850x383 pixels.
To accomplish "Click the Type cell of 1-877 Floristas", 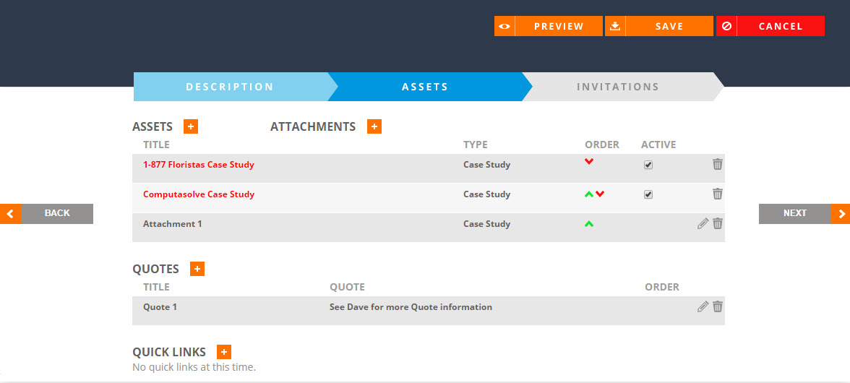I will (x=487, y=165).
